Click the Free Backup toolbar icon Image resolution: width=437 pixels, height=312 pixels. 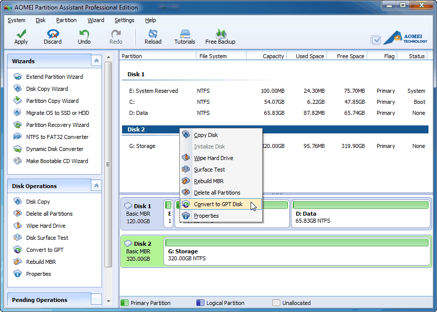(x=221, y=34)
